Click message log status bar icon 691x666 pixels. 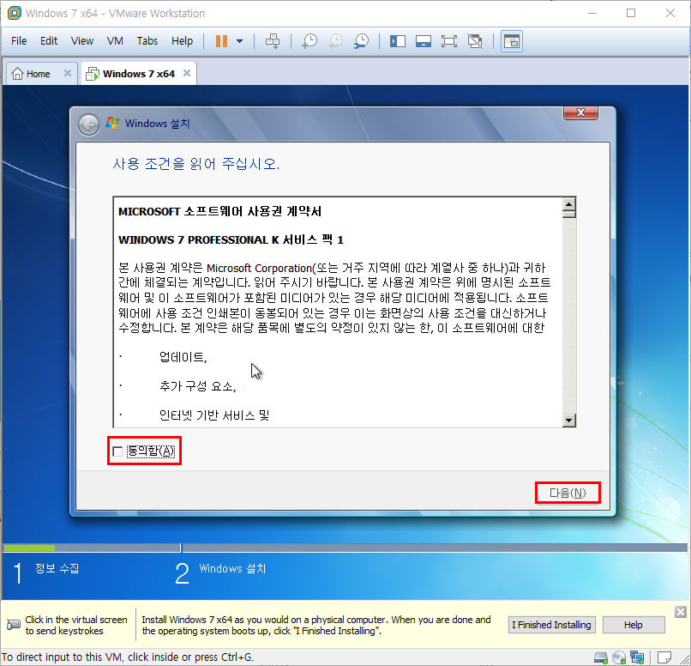click(x=664, y=657)
